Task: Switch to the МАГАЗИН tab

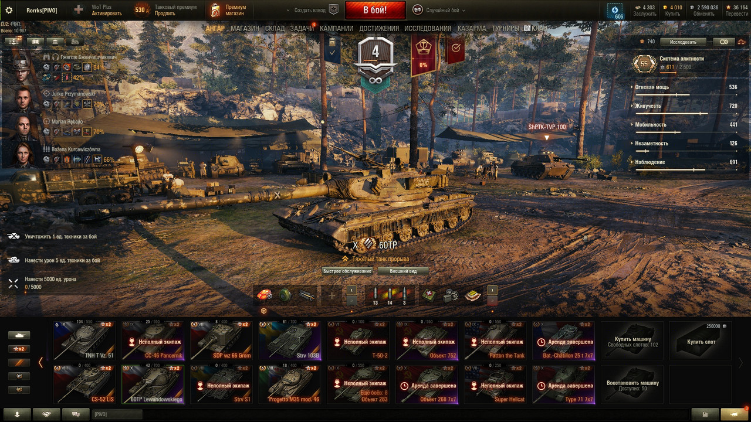Action: 245,28
